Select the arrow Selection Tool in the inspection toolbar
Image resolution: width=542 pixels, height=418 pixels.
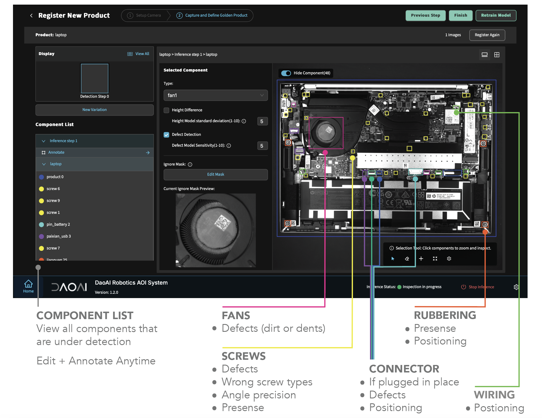(393, 259)
